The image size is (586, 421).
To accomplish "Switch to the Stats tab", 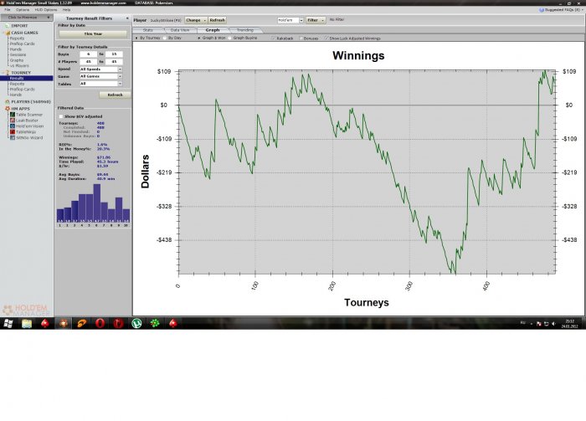I will tap(148, 30).
